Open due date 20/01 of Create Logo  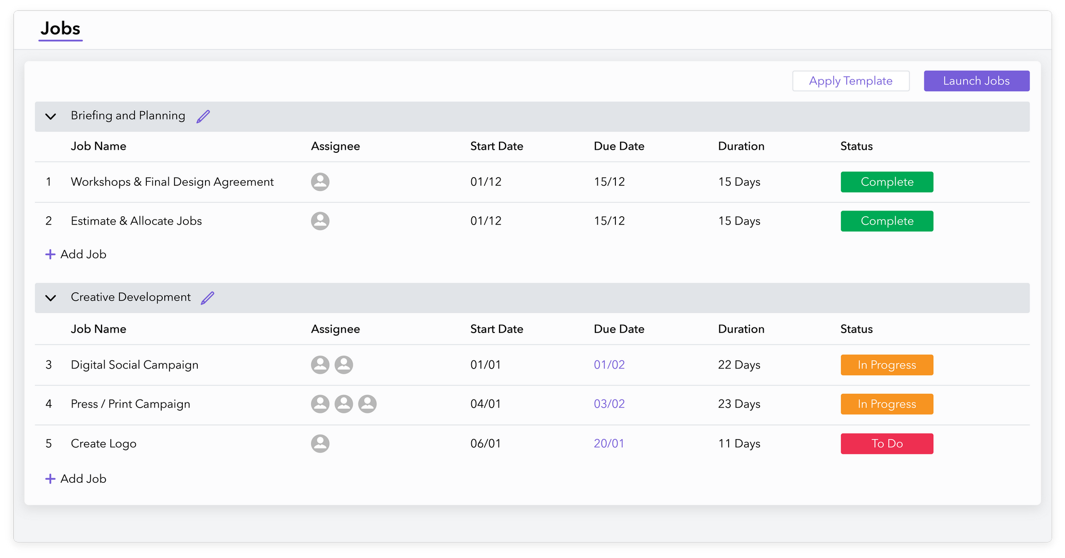tap(609, 443)
